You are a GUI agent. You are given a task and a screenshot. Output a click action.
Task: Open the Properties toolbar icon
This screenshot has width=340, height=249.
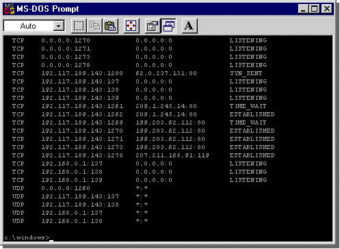pos(153,26)
